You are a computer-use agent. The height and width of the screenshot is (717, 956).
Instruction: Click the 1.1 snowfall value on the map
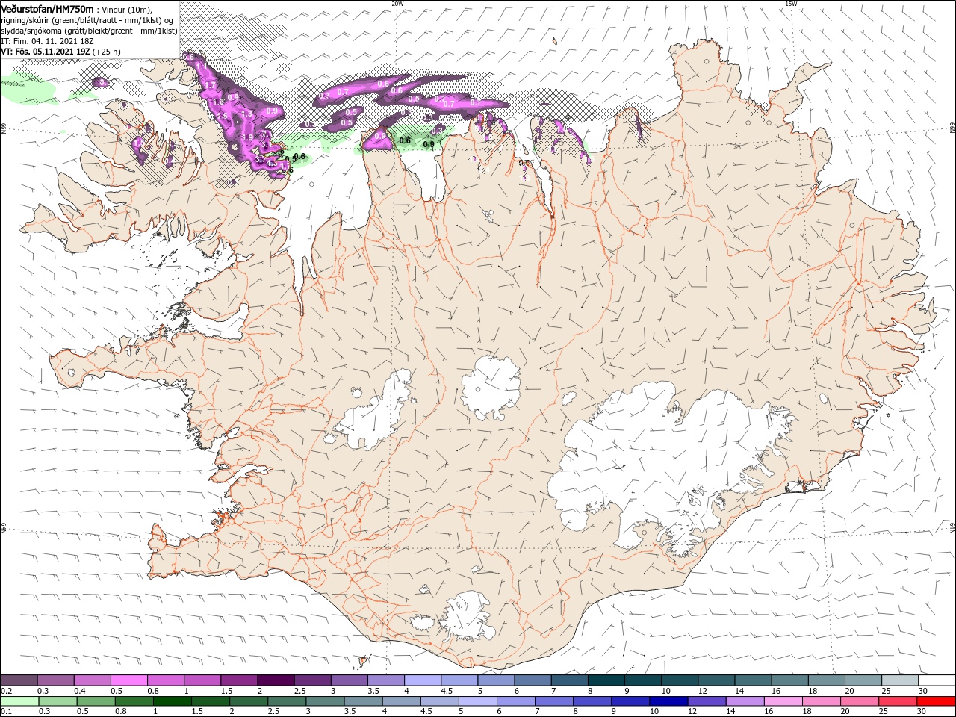201,66
